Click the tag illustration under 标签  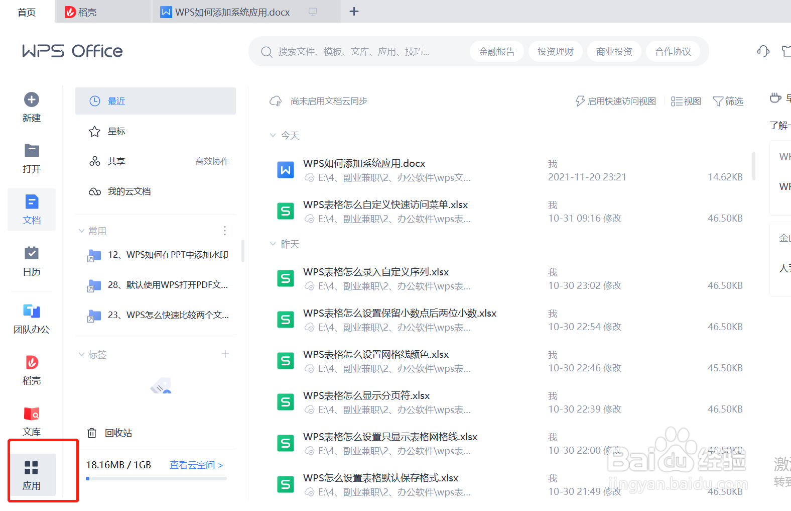[161, 385]
